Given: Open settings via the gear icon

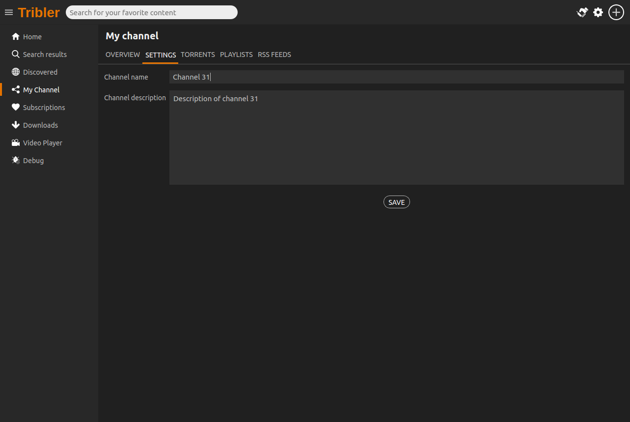Looking at the screenshot, I should (598, 12).
